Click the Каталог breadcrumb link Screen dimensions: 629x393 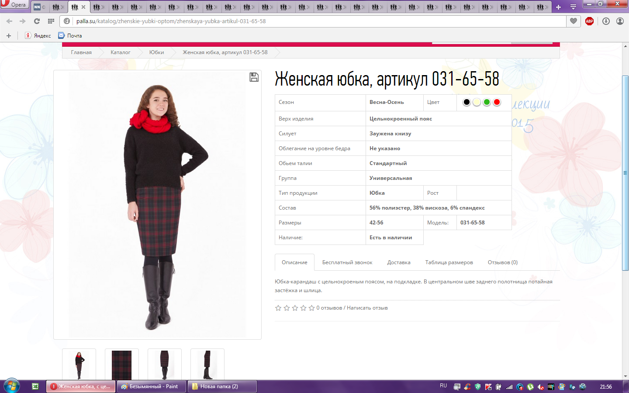[120, 52]
